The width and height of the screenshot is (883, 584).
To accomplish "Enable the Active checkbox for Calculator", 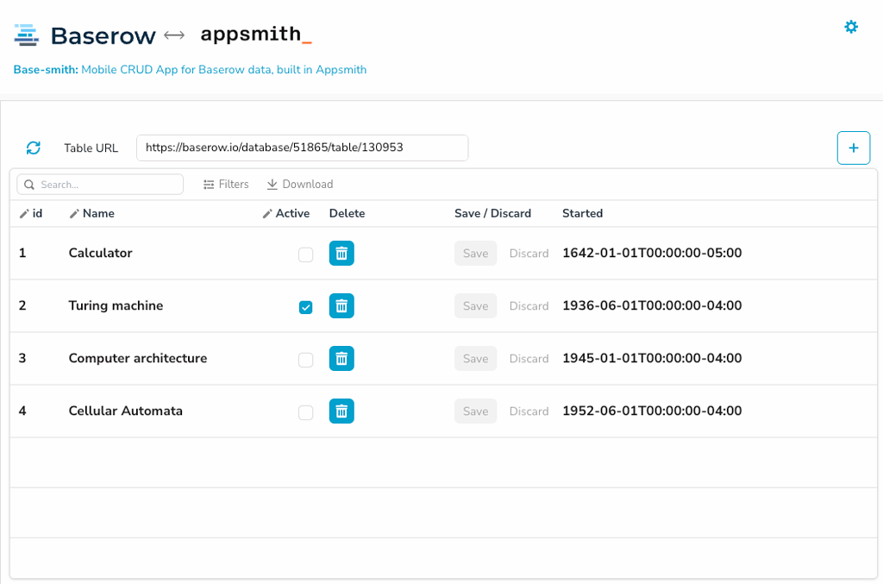I will tap(305, 254).
